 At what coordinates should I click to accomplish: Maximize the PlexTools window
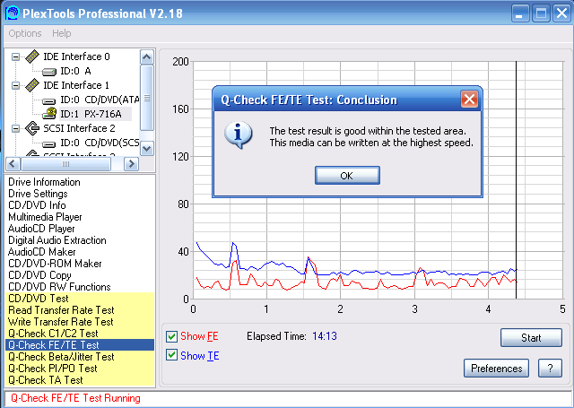[541, 13]
